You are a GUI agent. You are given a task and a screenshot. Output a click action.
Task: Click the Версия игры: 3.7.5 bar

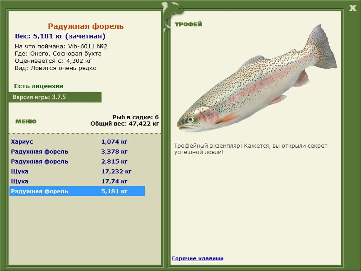click(x=55, y=97)
